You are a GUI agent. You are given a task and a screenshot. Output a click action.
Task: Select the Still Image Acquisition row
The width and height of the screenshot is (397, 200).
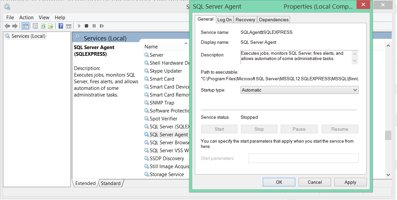point(166,166)
